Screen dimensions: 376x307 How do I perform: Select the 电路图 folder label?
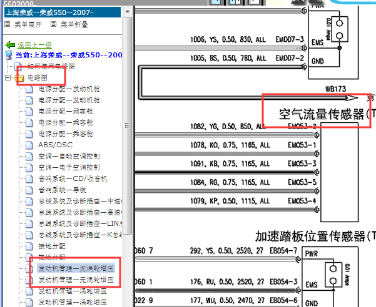coord(37,77)
